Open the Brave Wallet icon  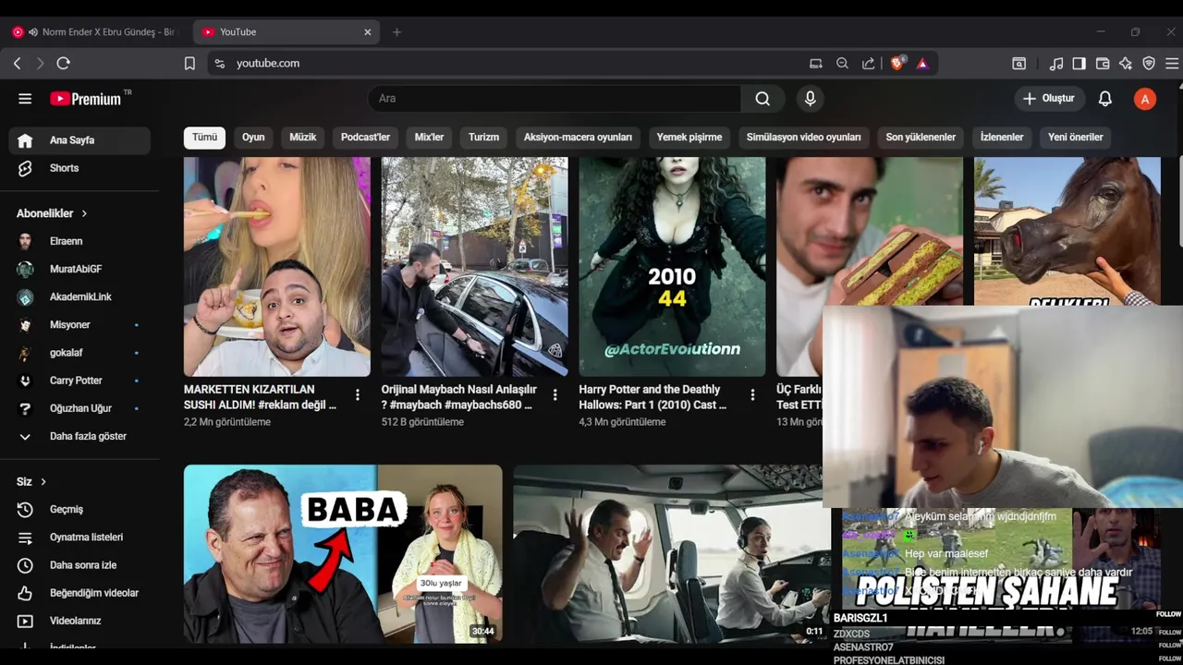point(1102,64)
